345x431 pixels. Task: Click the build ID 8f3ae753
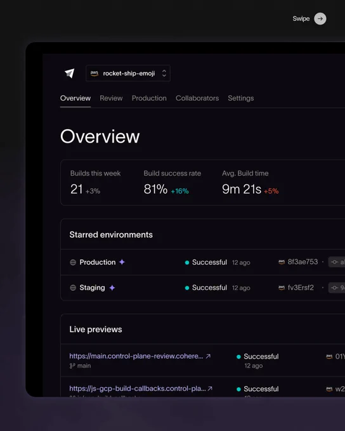[303, 262]
